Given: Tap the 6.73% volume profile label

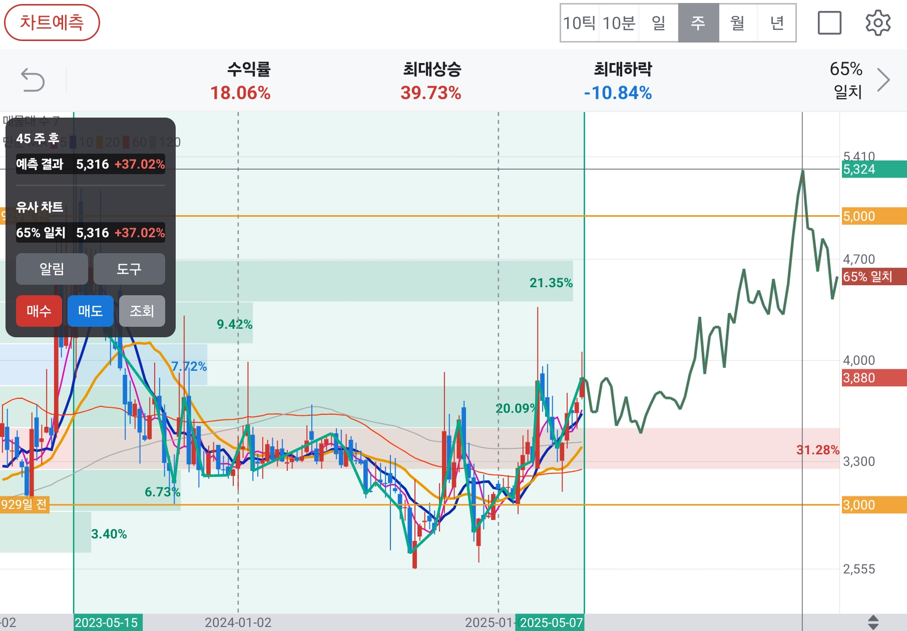Looking at the screenshot, I should point(163,492).
